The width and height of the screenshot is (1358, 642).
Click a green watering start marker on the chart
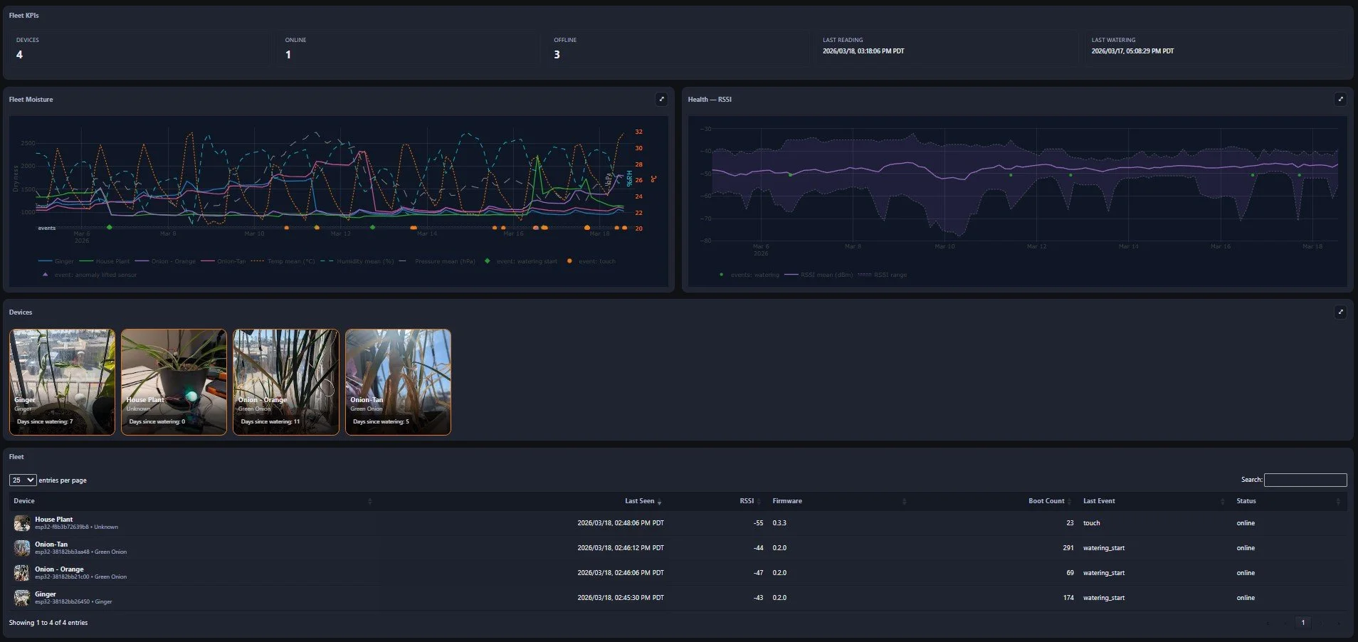(x=109, y=228)
